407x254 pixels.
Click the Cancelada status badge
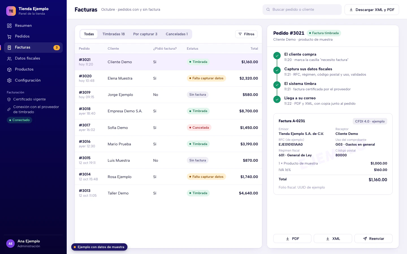pyautogui.click(x=199, y=128)
